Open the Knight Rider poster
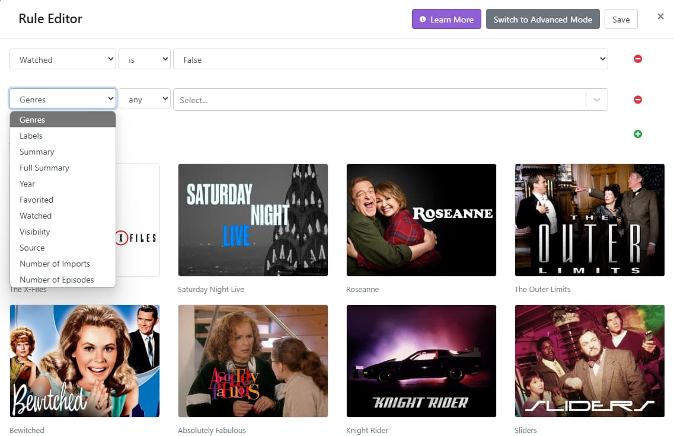Image resolution: width=674 pixels, height=436 pixels. click(421, 361)
